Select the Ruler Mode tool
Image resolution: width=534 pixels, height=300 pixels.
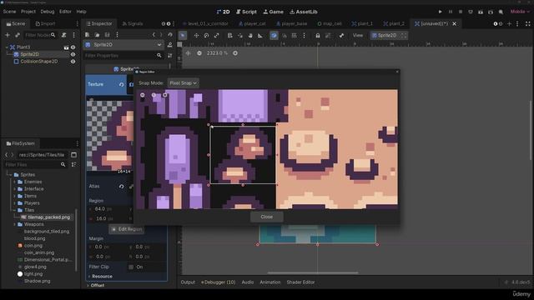[260, 35]
